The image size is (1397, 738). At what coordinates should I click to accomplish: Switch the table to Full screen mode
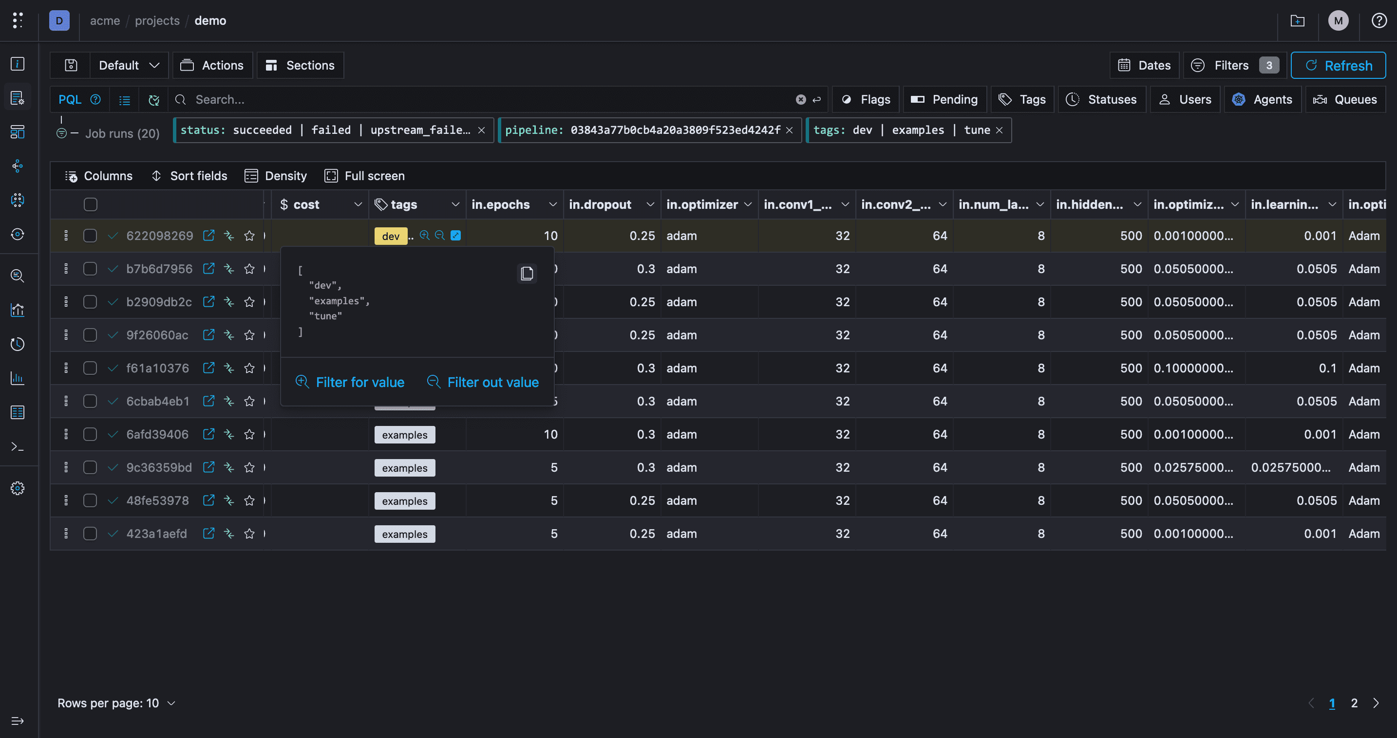pyautogui.click(x=364, y=176)
